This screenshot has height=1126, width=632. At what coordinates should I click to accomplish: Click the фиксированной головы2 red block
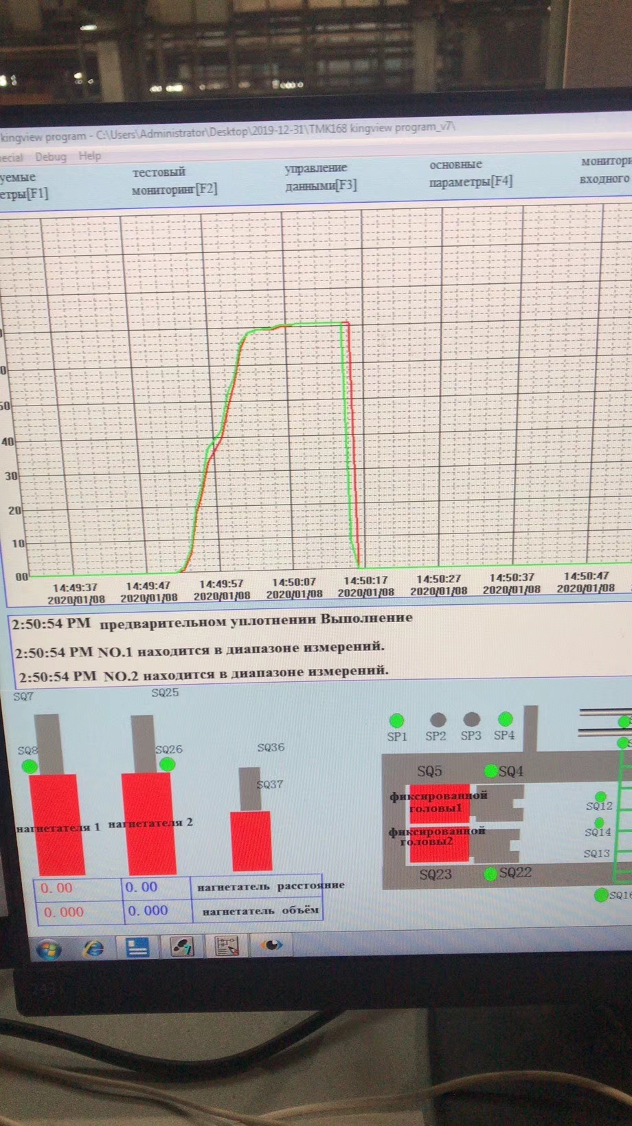click(x=440, y=843)
